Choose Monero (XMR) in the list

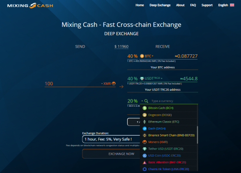pyautogui.click(x=168, y=142)
